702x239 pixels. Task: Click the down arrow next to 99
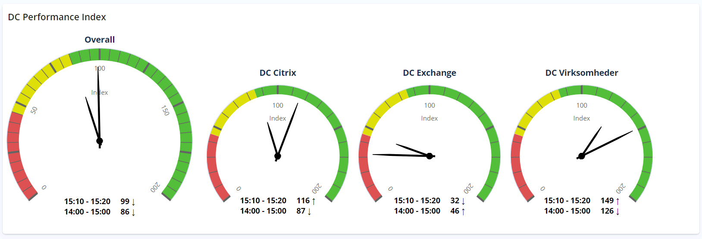[133, 202]
